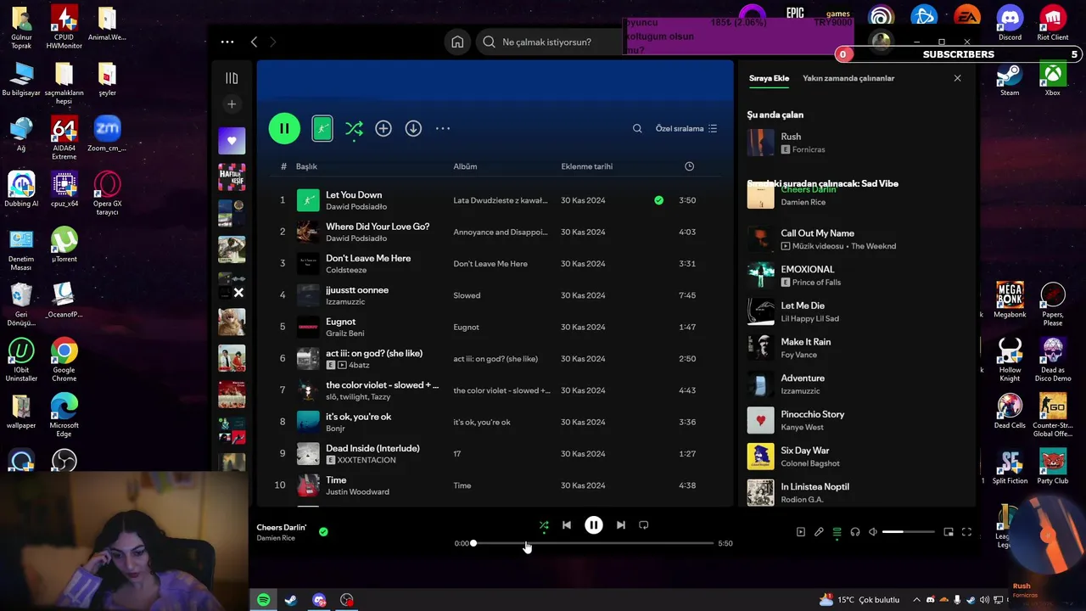Click the green playlist preview cover
This screenshot has width=1086, height=611.
point(322,128)
